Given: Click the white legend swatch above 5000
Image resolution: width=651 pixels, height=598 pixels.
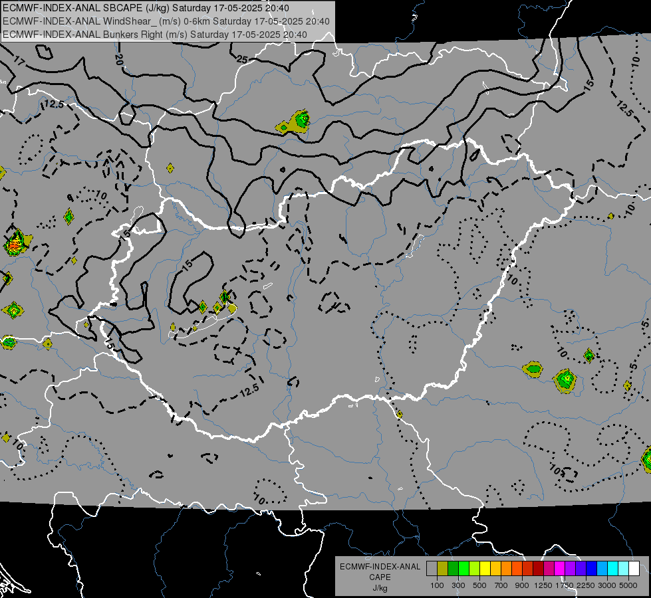Looking at the screenshot, I should [634, 568].
